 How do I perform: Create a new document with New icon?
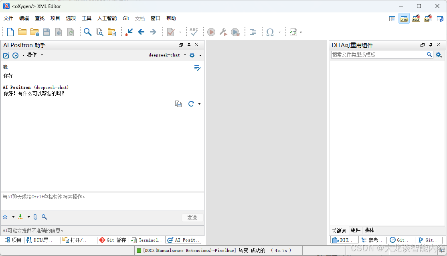click(10, 32)
